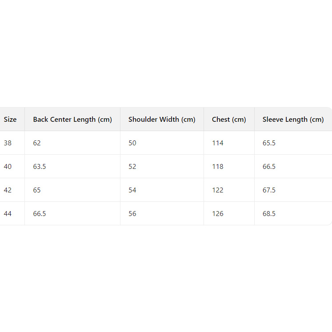This screenshot has width=332, height=332.
Task: Select the Shoulder Width (cm) header
Action: (x=162, y=119)
